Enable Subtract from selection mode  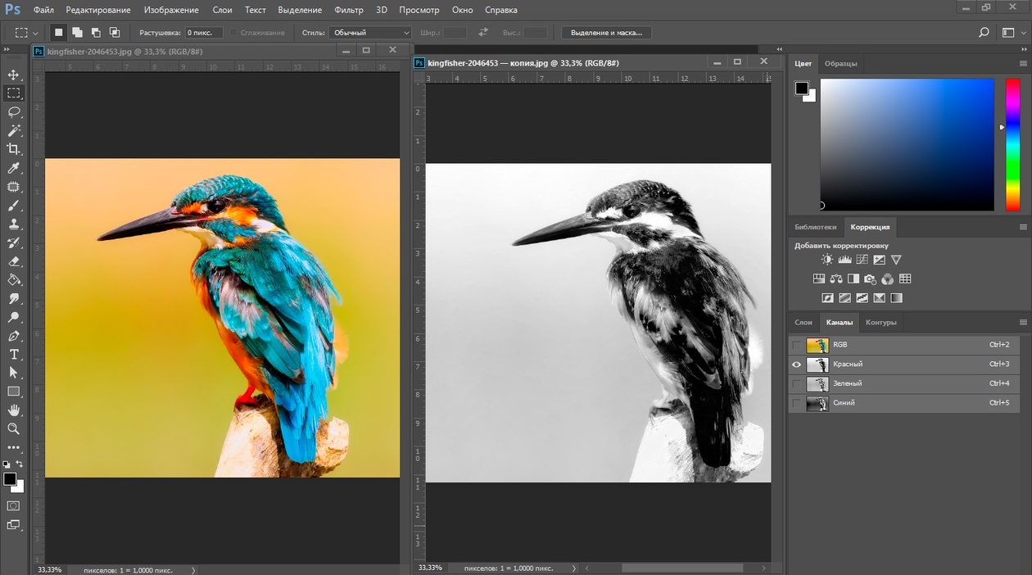(96, 33)
